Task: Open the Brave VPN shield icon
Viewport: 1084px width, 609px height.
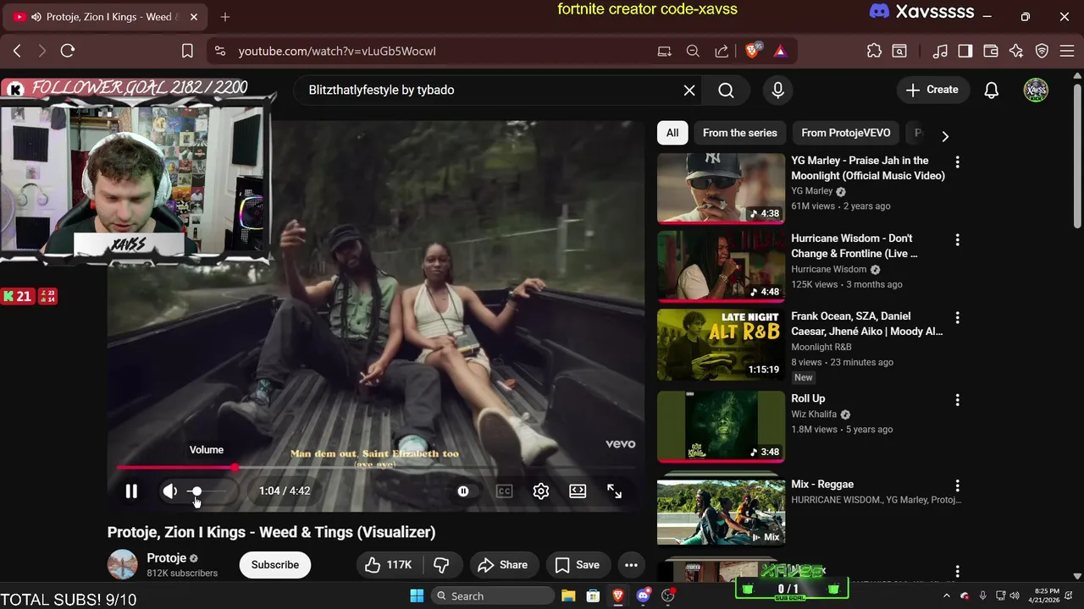Action: tap(1043, 51)
